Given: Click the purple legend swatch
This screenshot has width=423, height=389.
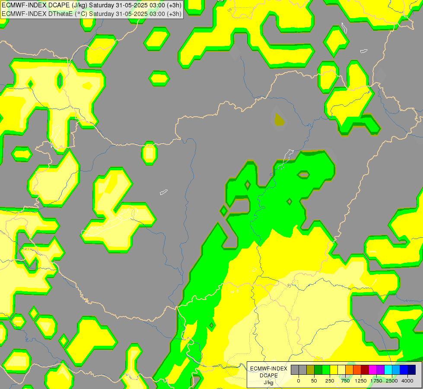Looking at the screenshot, I should [380, 370].
